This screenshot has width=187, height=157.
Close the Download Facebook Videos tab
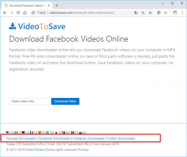pos(49,6)
